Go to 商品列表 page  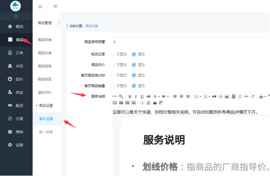(44, 40)
